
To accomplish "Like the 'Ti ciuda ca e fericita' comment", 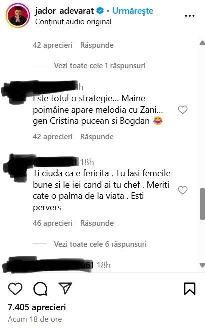I will click(183, 190).
